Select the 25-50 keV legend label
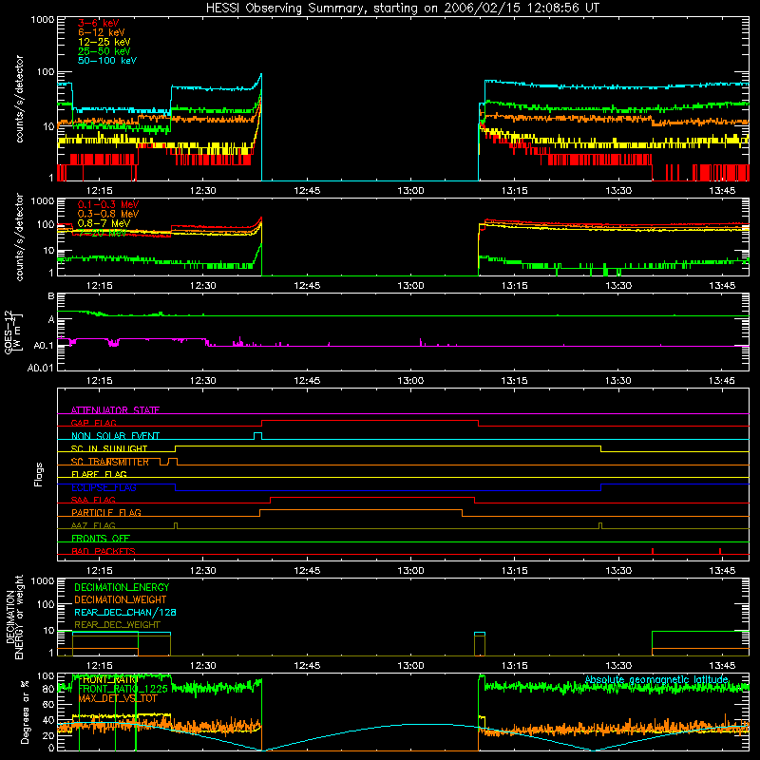Screen dimensions: 760x760 (x=104, y=51)
